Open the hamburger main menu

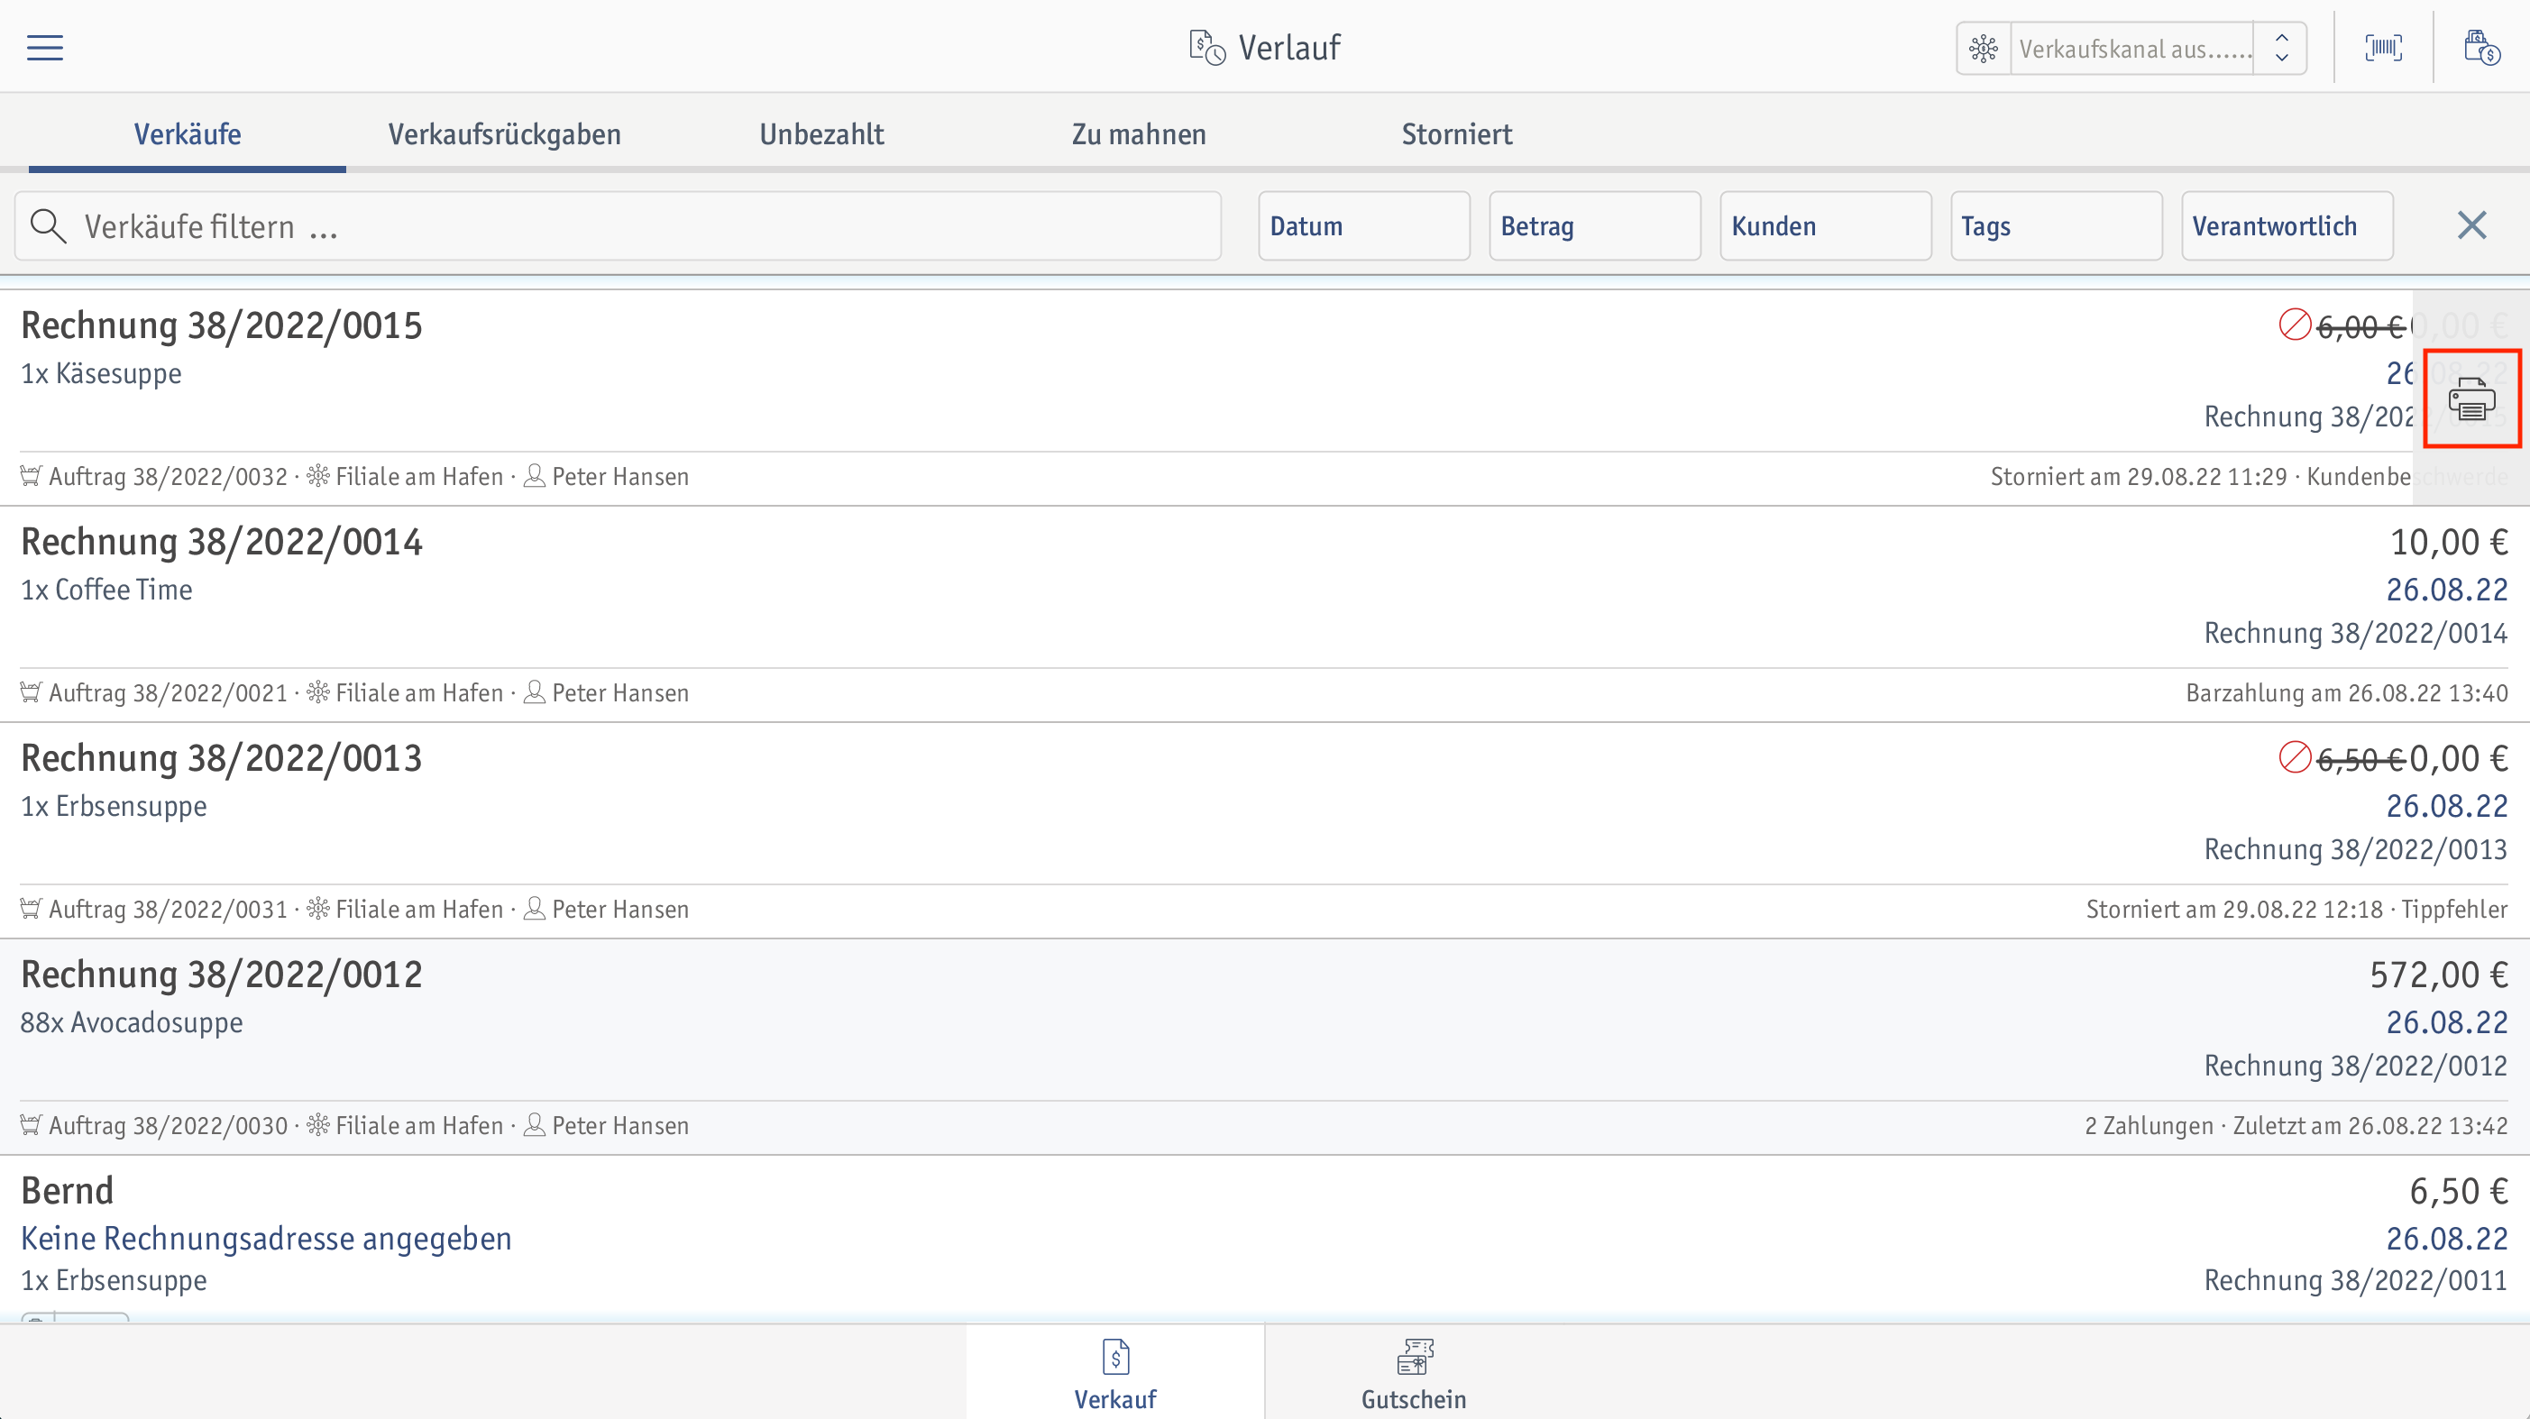(44, 47)
